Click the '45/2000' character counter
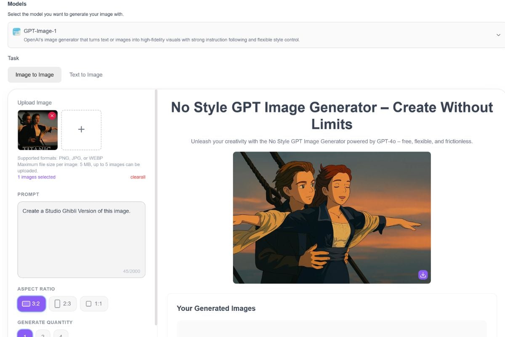 (x=131, y=271)
